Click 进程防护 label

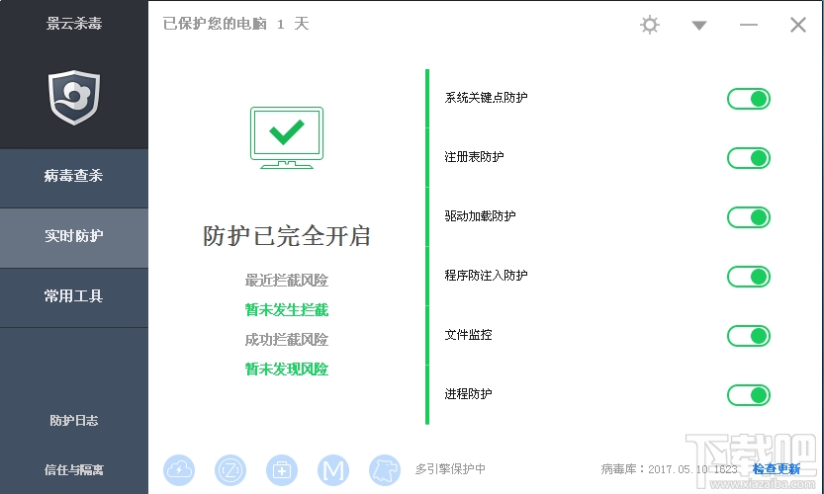click(x=468, y=394)
